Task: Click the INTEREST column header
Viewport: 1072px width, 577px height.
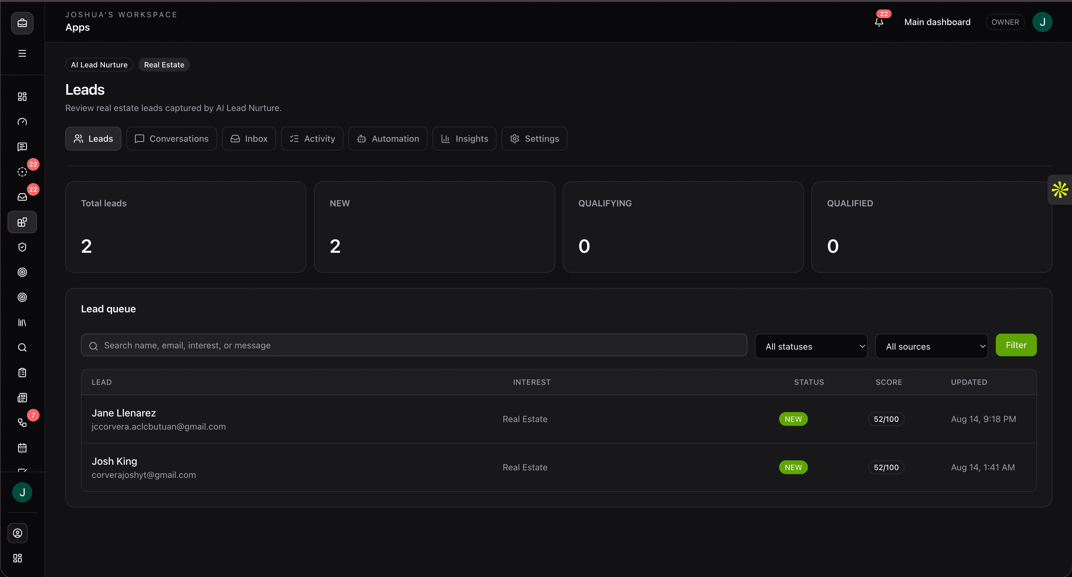Action: 531,382
